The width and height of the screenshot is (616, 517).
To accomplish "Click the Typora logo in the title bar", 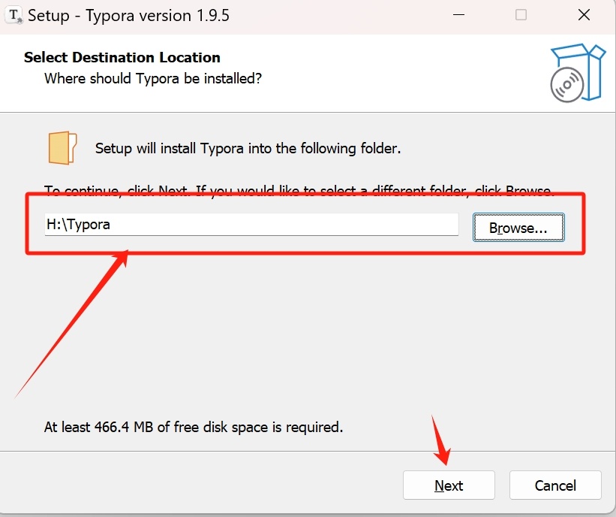I will point(14,14).
